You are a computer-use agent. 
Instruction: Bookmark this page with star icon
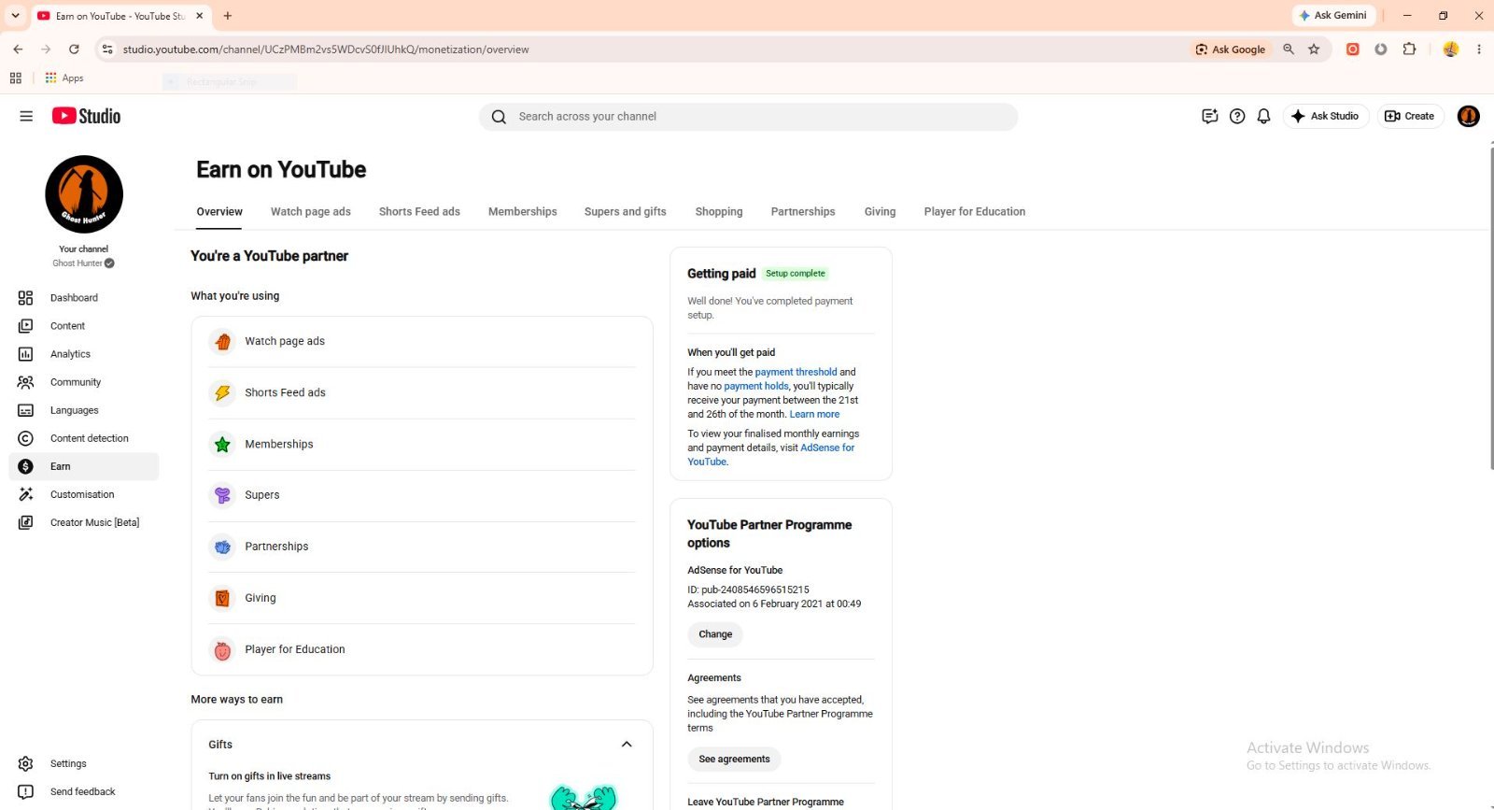point(1314,50)
